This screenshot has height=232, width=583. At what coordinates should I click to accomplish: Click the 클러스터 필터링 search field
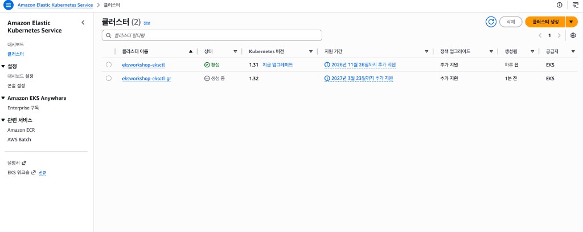point(212,35)
